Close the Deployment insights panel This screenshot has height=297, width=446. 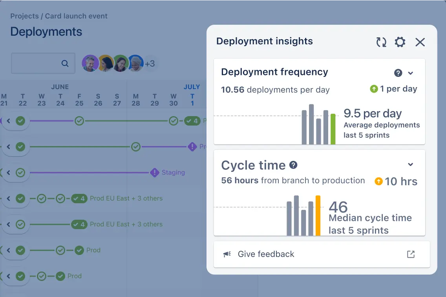point(420,42)
